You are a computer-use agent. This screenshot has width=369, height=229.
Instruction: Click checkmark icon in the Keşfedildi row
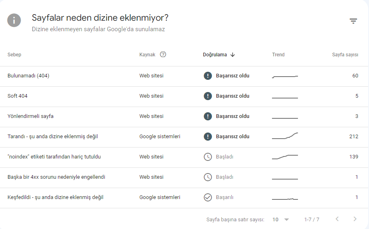207,197
